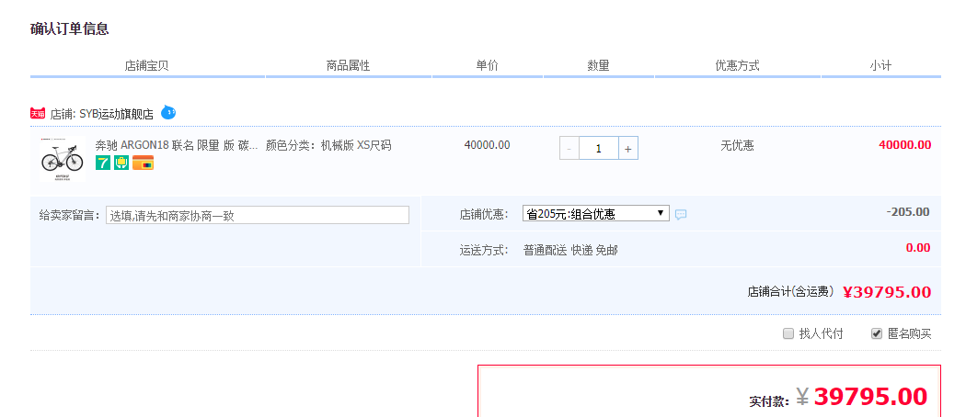Click the 运送方式 label

[484, 251]
